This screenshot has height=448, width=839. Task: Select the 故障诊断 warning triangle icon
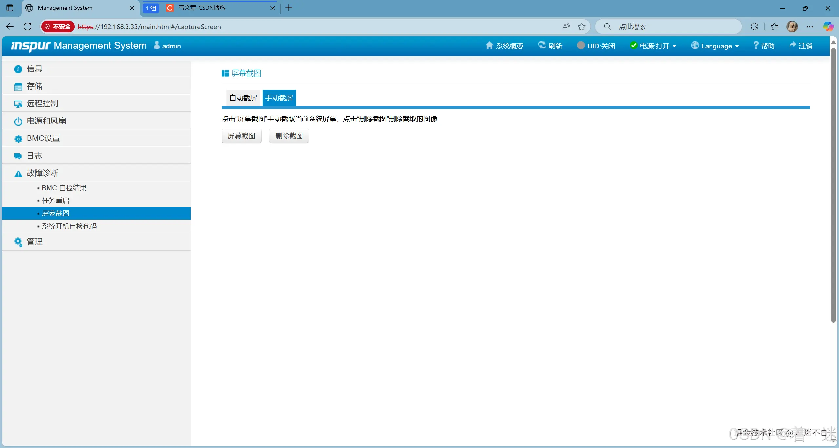coord(18,173)
